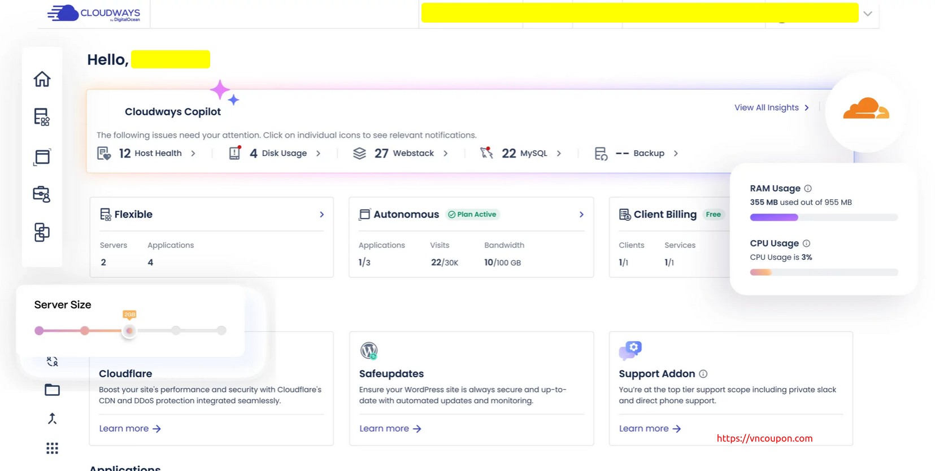Image resolution: width=935 pixels, height=471 pixels.
Task: Open the Host Health notifications
Action: click(150, 153)
